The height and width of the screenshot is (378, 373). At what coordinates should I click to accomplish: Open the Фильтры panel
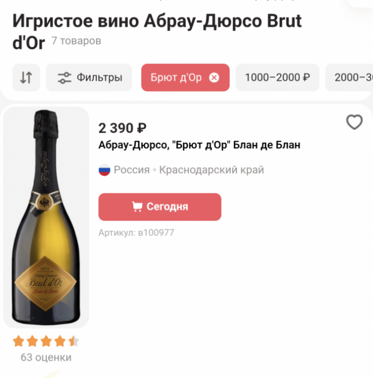click(89, 78)
